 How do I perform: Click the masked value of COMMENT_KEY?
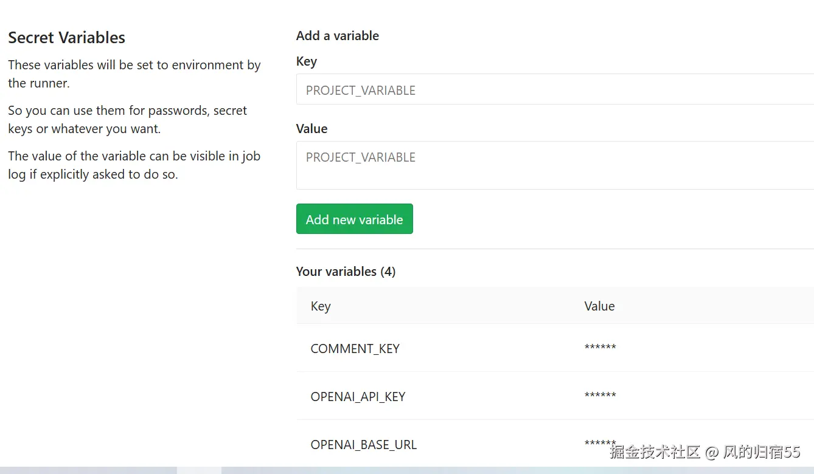click(600, 348)
